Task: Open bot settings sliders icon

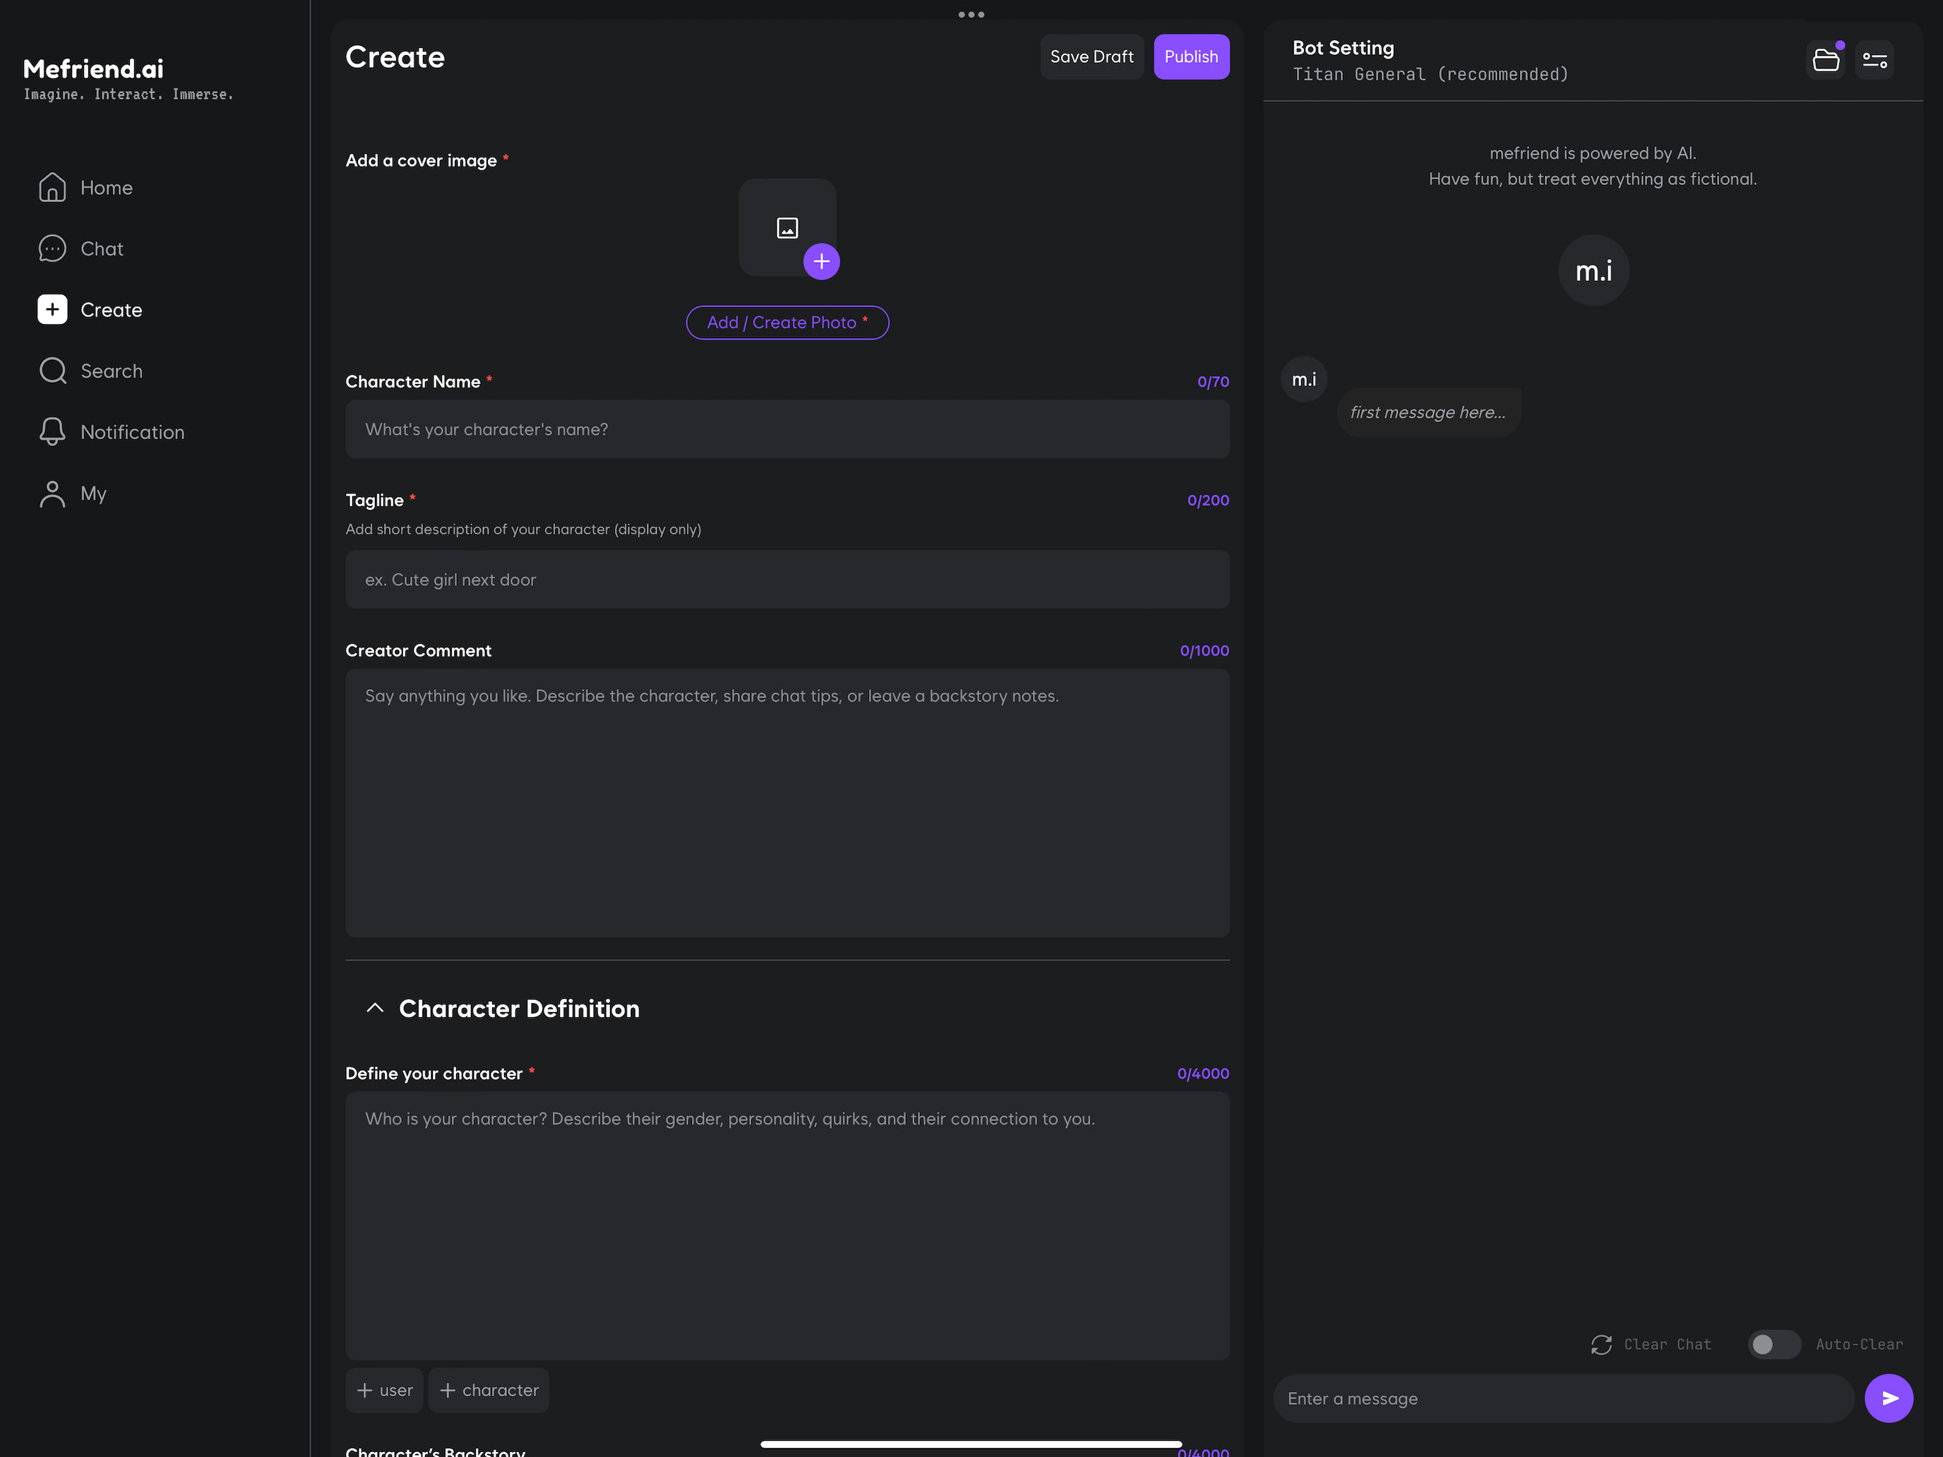Action: [x=1875, y=60]
